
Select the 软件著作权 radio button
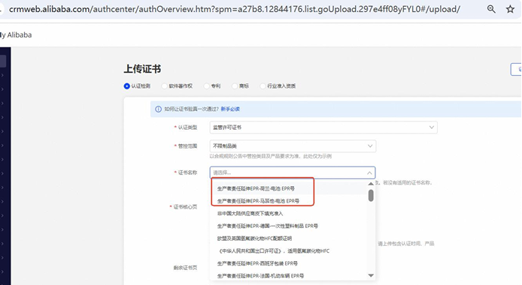coord(164,86)
